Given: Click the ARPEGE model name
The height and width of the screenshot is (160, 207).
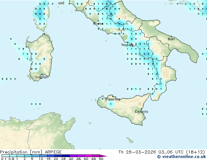Looking at the screenshot, I should pos(53,152).
